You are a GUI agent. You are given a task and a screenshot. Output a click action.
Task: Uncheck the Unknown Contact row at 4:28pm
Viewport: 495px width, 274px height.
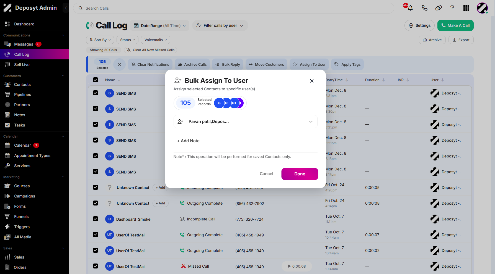96,187
